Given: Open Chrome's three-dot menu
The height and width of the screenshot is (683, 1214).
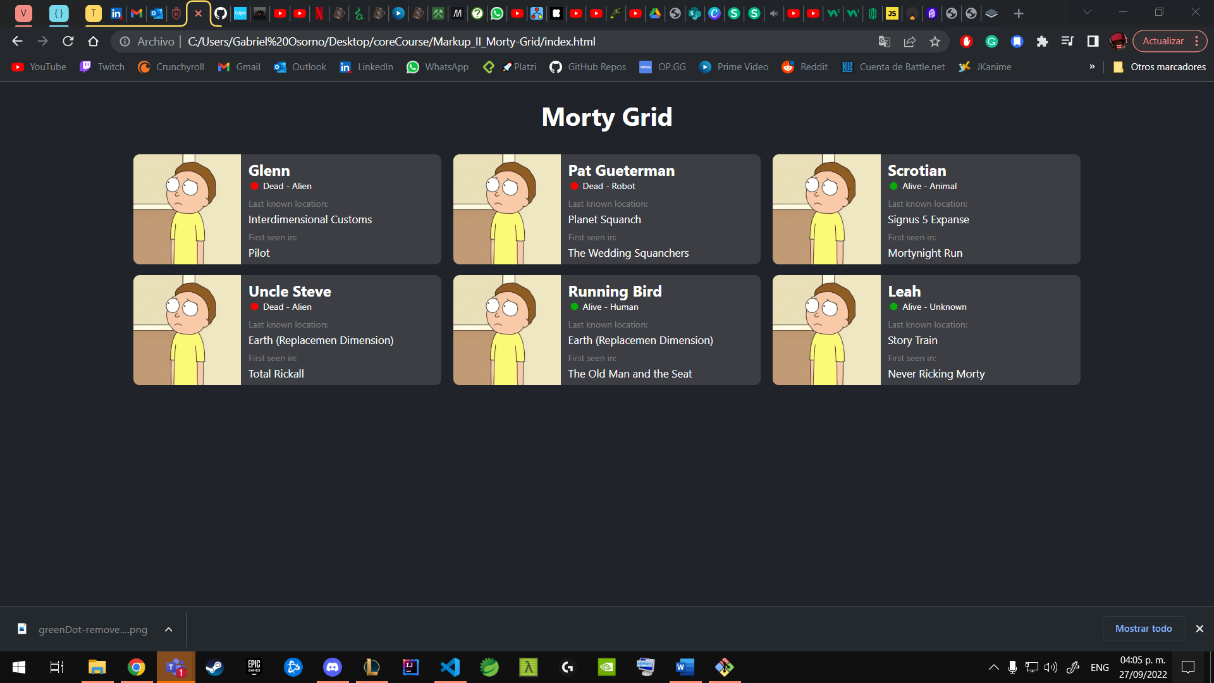Looking at the screenshot, I should tap(1199, 41).
